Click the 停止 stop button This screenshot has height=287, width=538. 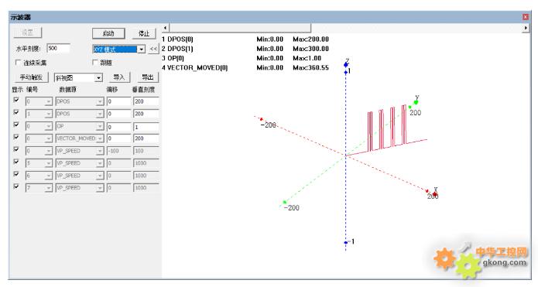point(144,33)
